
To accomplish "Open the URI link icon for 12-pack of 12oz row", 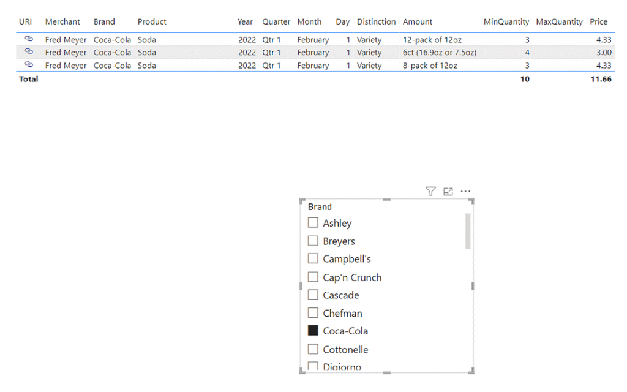I will [29, 39].
